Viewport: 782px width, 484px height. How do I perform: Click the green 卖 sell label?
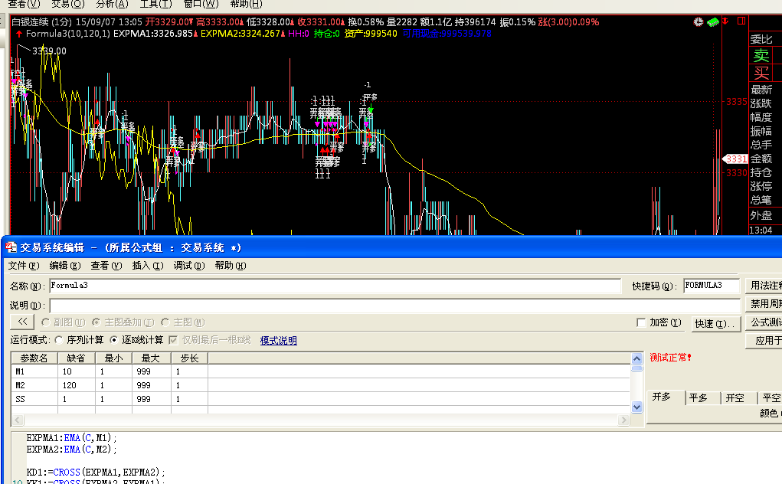[x=761, y=55]
